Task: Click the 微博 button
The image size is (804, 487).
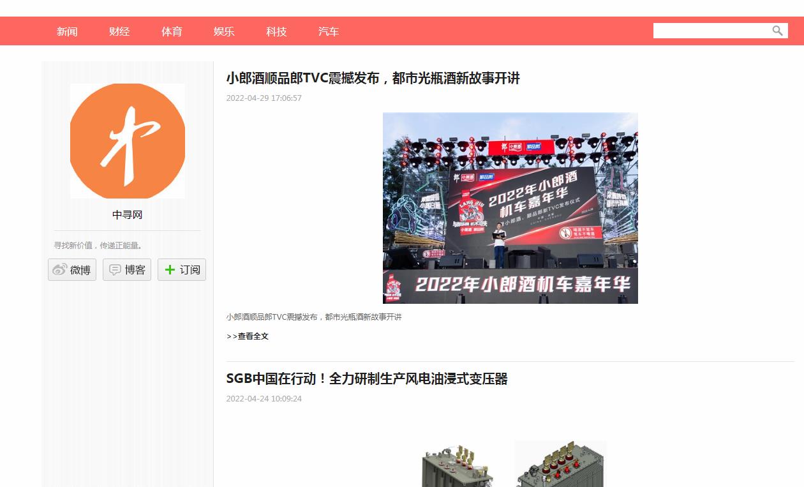Action: coord(72,269)
